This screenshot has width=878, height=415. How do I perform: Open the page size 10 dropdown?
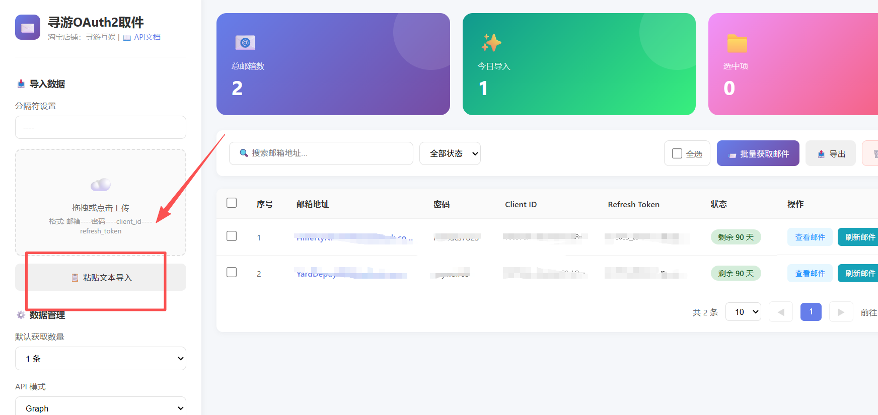pyautogui.click(x=743, y=312)
